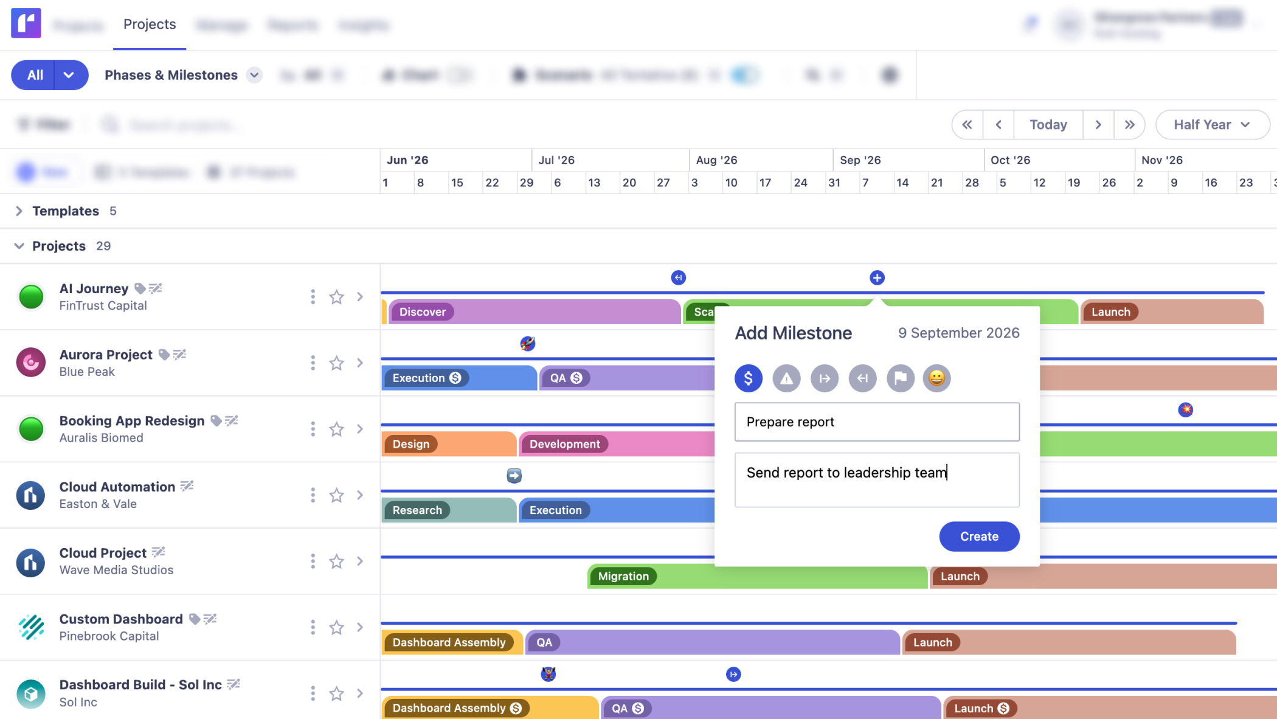The image size is (1277, 719).
Task: Open more options for Aurora Project
Action: coord(313,363)
